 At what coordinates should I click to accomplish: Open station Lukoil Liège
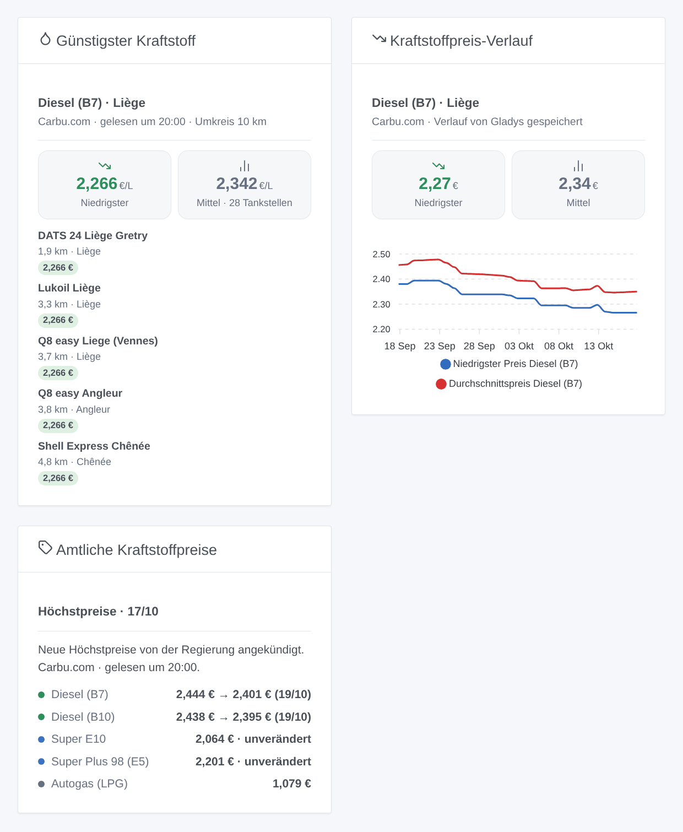pyautogui.click(x=69, y=288)
